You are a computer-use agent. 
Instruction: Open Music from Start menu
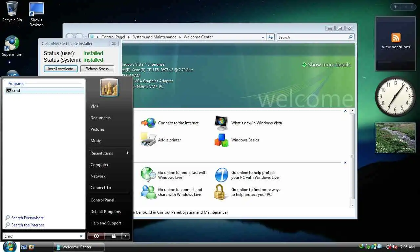click(x=96, y=141)
